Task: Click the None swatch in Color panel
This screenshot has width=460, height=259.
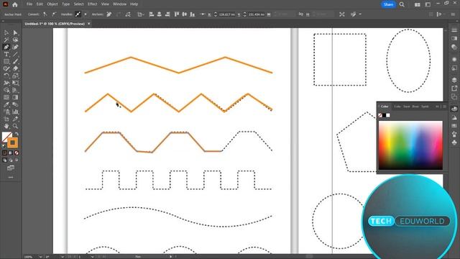Action: point(380,115)
